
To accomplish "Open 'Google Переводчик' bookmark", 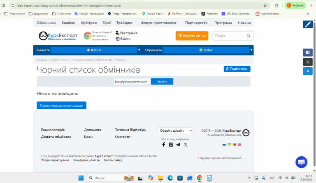I will (x=89, y=14).
